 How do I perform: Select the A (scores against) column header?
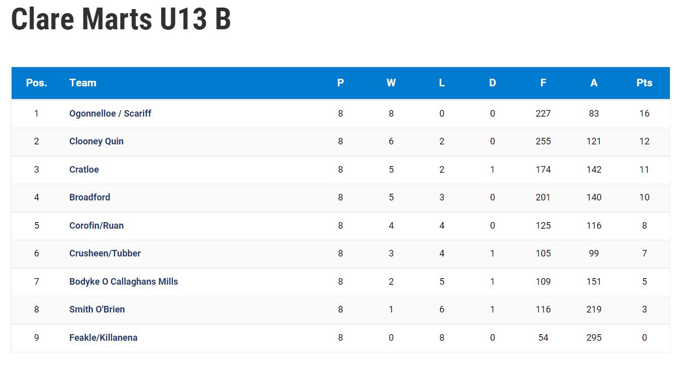point(594,83)
